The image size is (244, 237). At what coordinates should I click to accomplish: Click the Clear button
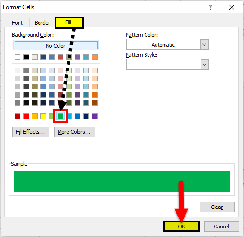(x=217, y=207)
